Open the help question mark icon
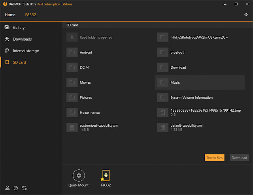This screenshot has height=195, width=253. point(16,188)
